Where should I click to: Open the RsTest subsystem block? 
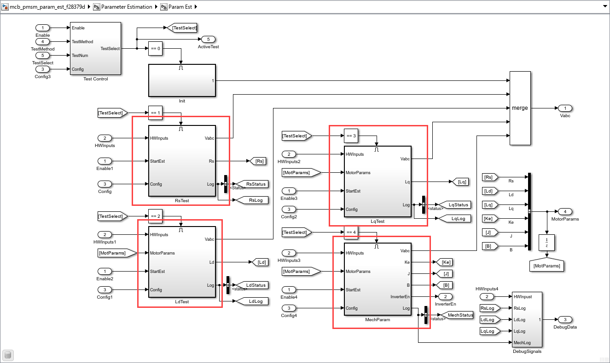pyautogui.click(x=182, y=161)
